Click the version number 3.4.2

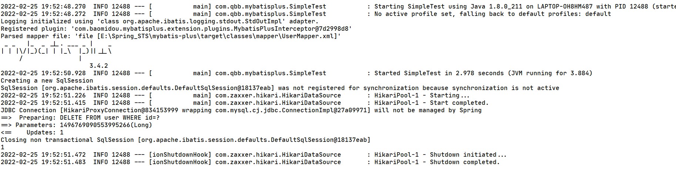98,66
